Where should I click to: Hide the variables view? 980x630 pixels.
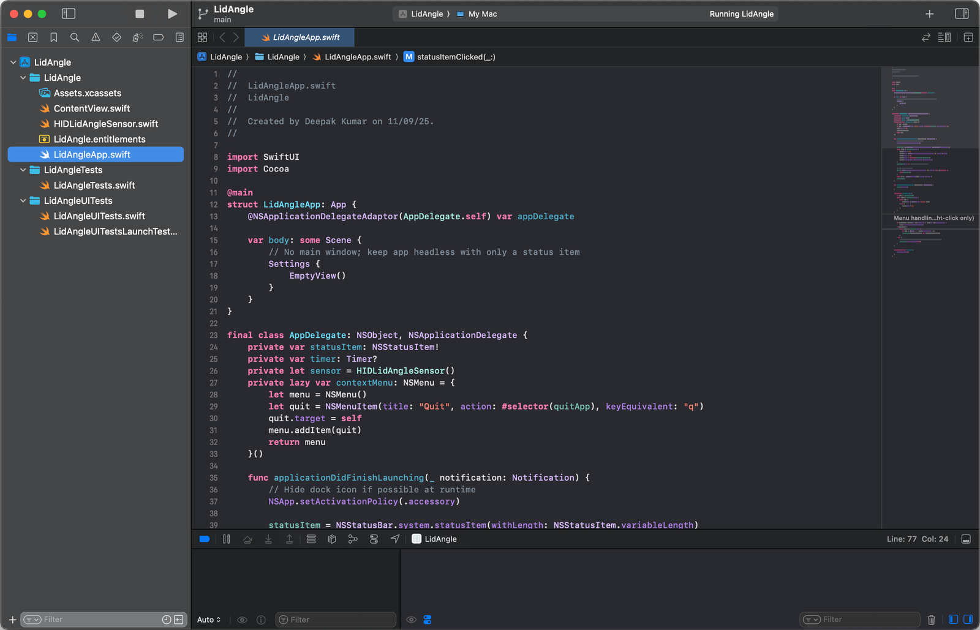tap(953, 619)
